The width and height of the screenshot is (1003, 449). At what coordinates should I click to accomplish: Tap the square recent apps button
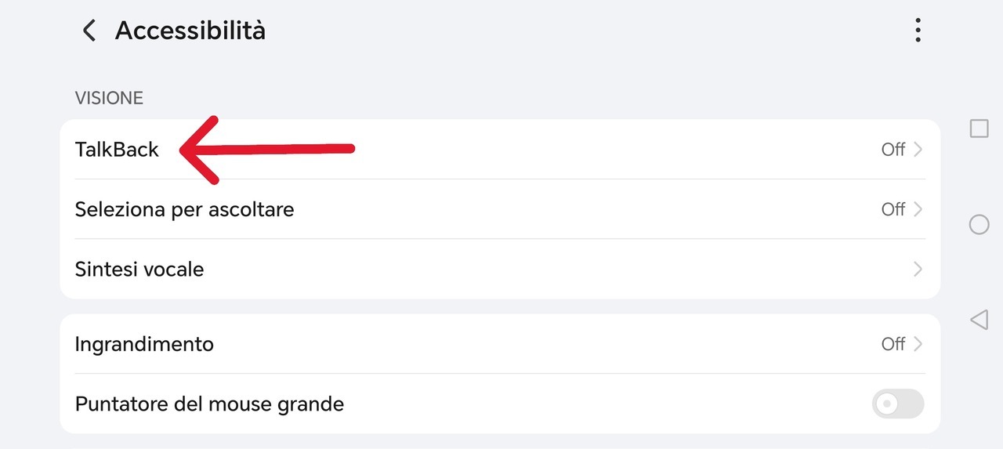[979, 129]
